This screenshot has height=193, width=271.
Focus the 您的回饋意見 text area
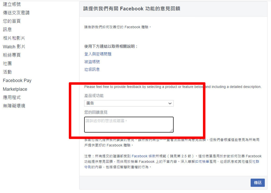point(129,125)
